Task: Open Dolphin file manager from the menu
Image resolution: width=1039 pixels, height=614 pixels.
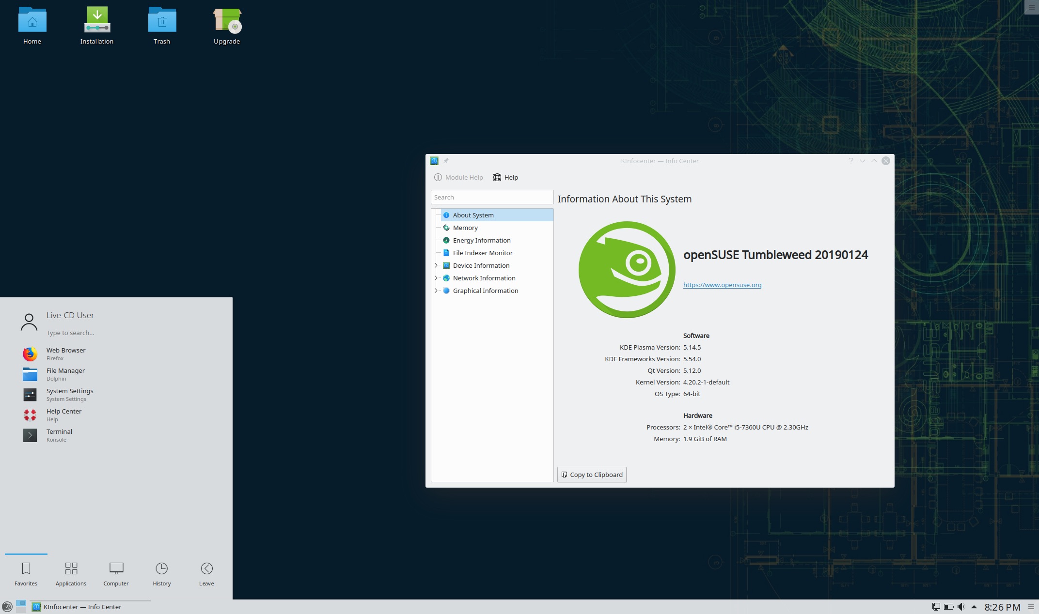Action: coord(65,374)
